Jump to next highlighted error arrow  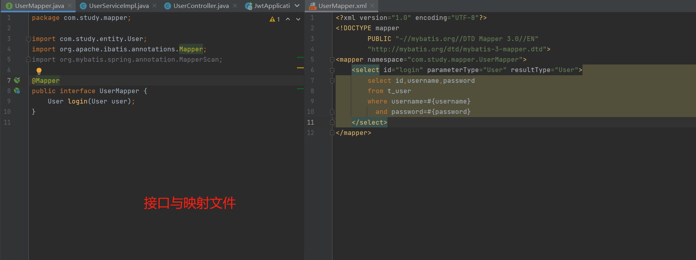click(298, 19)
